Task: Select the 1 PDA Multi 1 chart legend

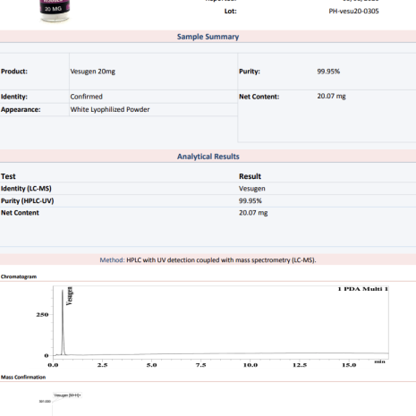Action: [x=362, y=289]
